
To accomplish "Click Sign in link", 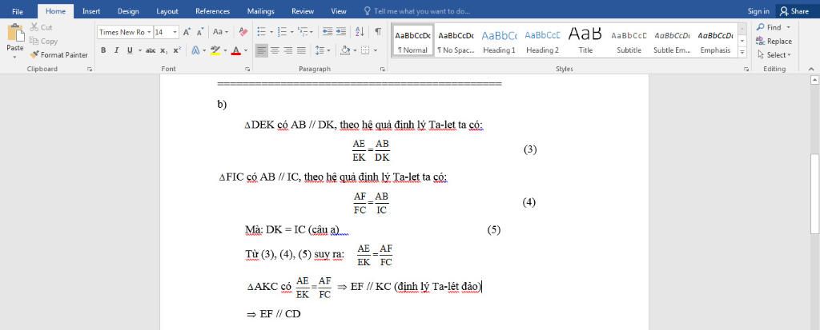I will click(758, 11).
